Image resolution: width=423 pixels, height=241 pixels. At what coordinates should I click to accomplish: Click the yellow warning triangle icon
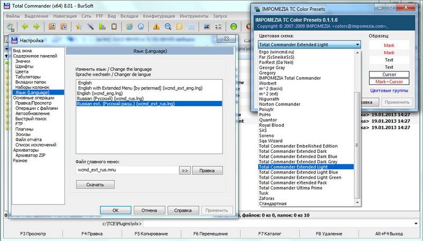[156, 26]
